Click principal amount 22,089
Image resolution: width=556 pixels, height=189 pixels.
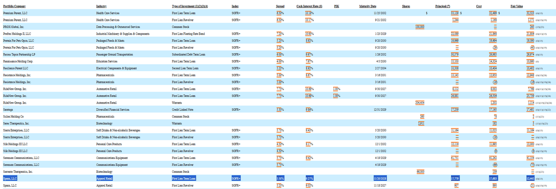(455, 34)
